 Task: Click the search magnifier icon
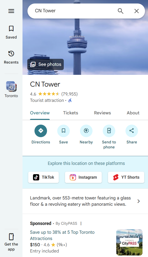[120, 11]
